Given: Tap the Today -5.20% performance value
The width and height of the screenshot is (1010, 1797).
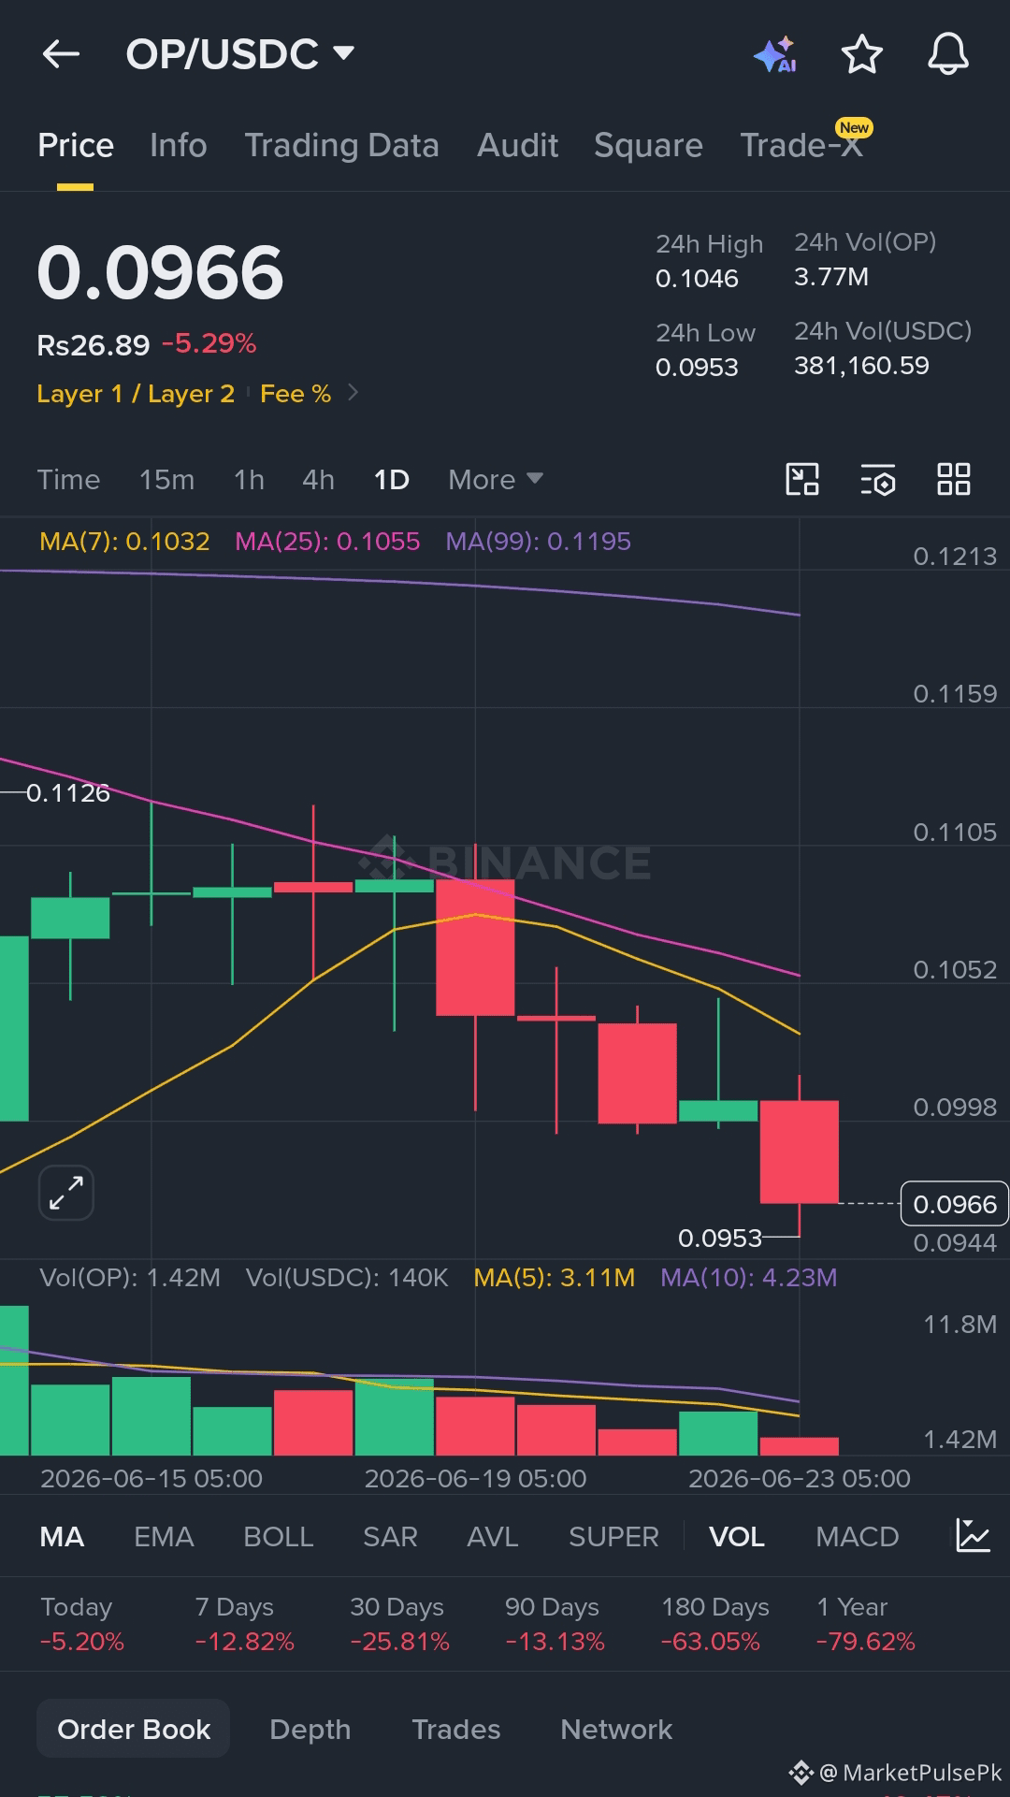Looking at the screenshot, I should pyautogui.click(x=82, y=1642).
